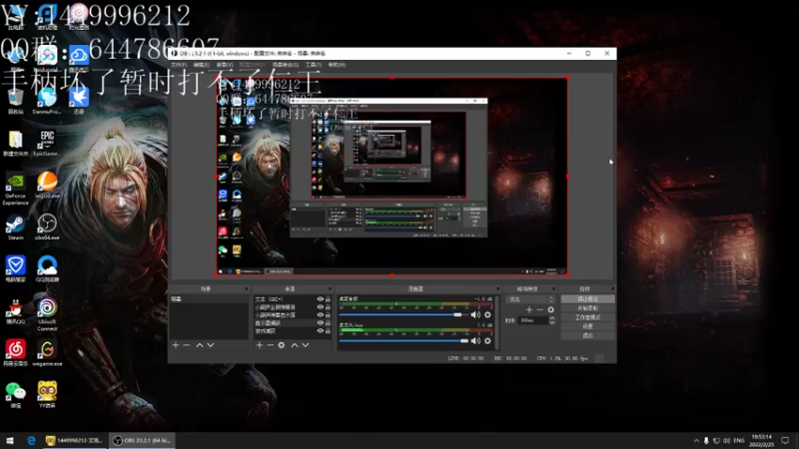
Task: Toggle visibility of 显示器捕获 source
Action: tap(320, 322)
